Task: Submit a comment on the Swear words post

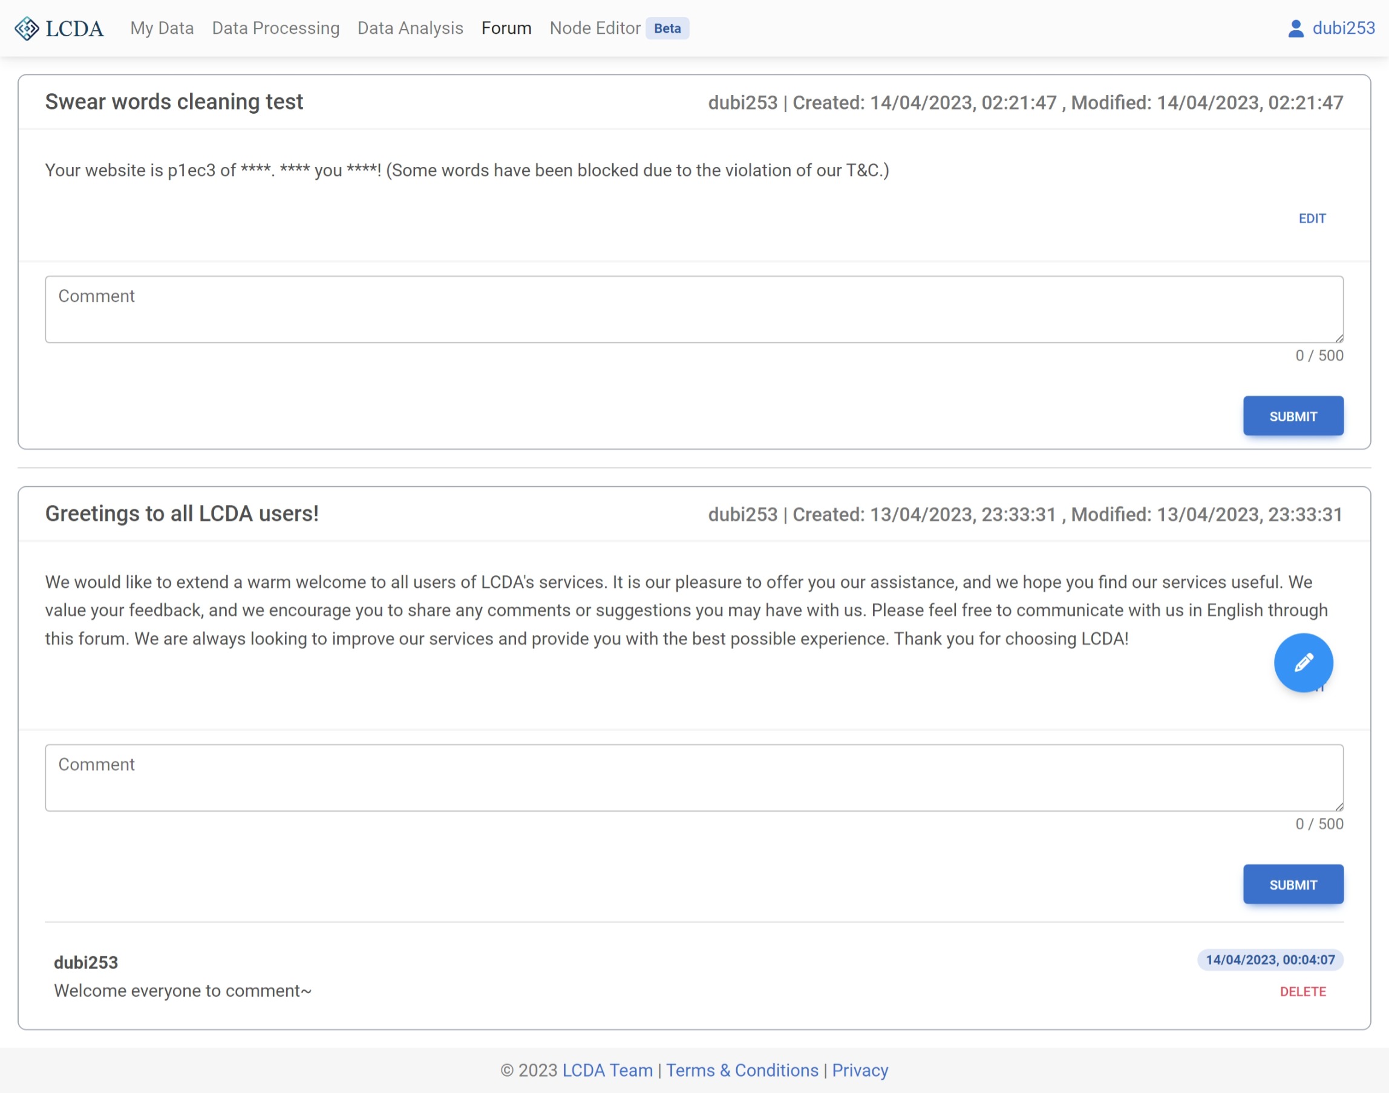Action: click(1292, 417)
